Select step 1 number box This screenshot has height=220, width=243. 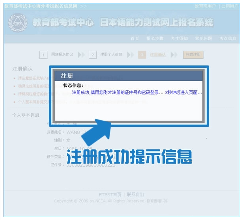[x=43, y=55]
